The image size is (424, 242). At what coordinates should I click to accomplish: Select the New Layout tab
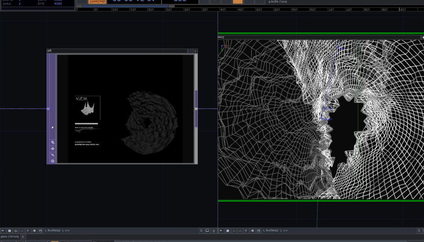(10, 237)
